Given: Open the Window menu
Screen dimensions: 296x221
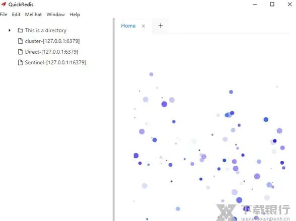Looking at the screenshot, I should [56, 15].
